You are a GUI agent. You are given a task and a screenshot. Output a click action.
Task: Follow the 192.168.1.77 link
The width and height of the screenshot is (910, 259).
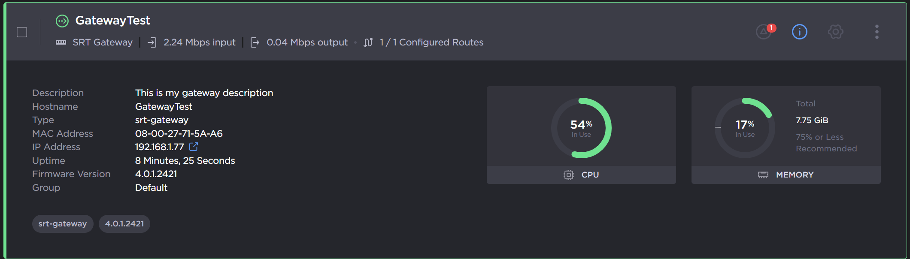pos(160,147)
